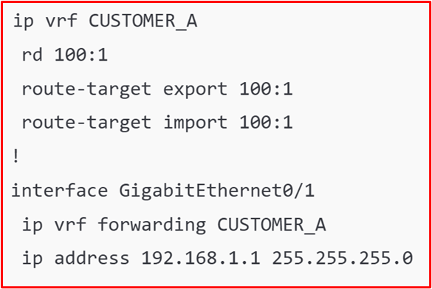Click the word 'import'
Viewport: 432px width, 289px height.
click(196, 122)
